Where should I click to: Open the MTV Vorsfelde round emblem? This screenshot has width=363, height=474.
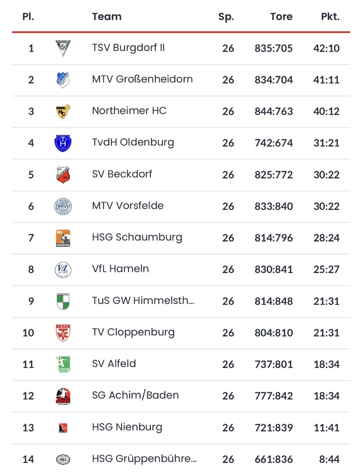click(63, 206)
